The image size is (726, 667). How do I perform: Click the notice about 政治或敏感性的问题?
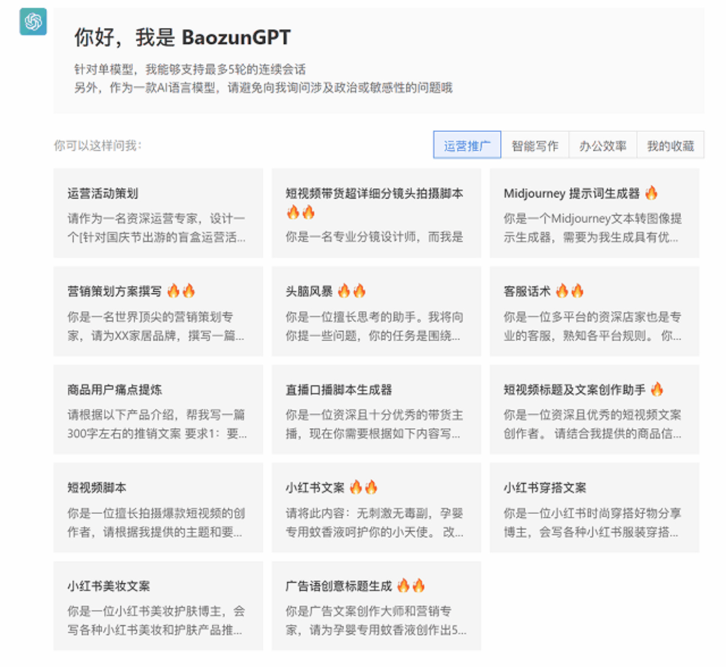click(x=263, y=88)
